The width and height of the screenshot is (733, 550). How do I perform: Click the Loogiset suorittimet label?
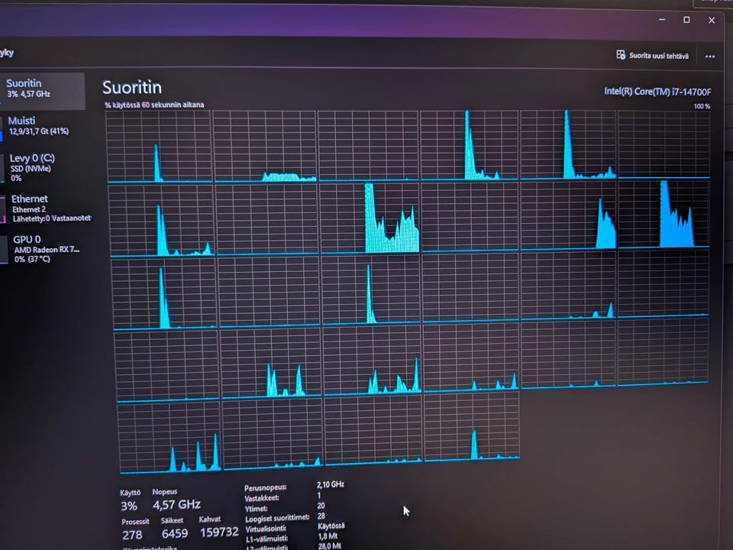(277, 518)
